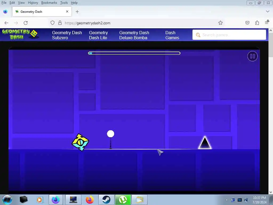Open a new tab with plus button
273x205 pixels.
point(77,12)
